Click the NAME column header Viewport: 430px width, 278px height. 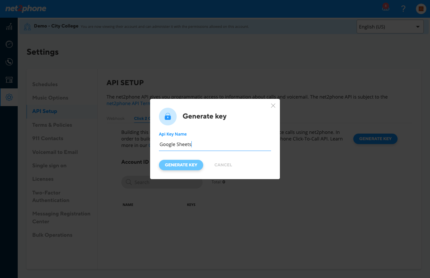(x=128, y=205)
